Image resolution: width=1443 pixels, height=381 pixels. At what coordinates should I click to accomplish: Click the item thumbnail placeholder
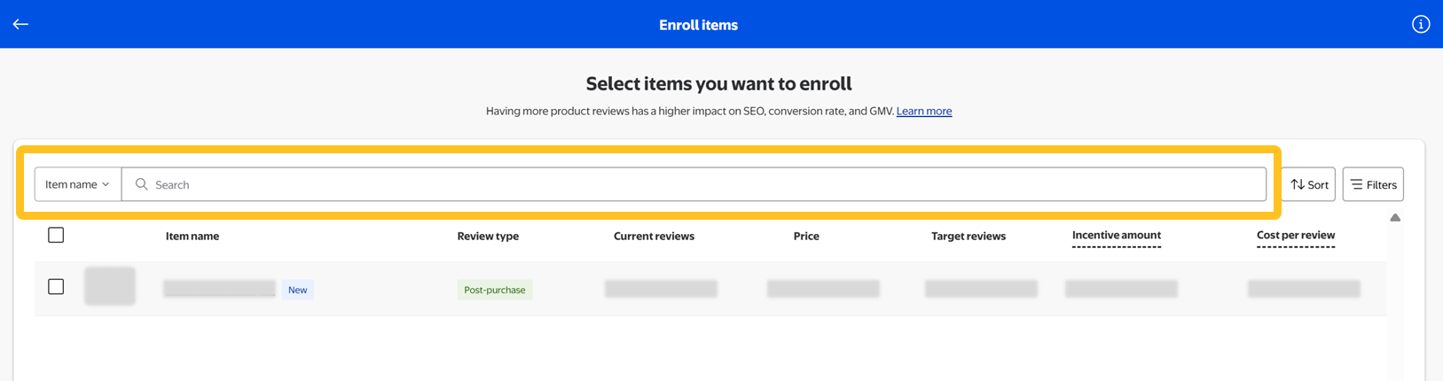tap(110, 286)
